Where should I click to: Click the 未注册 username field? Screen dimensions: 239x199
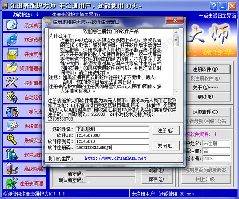(x=216, y=143)
